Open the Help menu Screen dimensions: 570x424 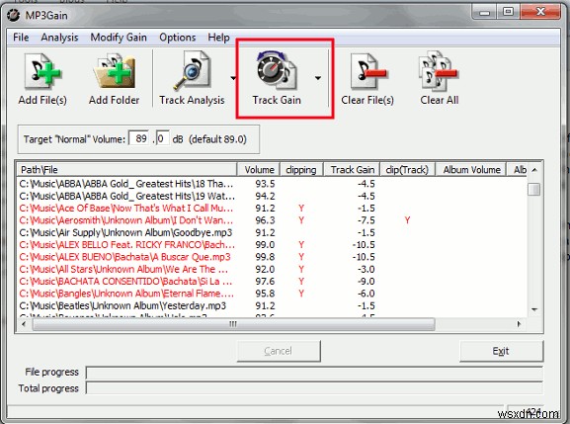218,38
